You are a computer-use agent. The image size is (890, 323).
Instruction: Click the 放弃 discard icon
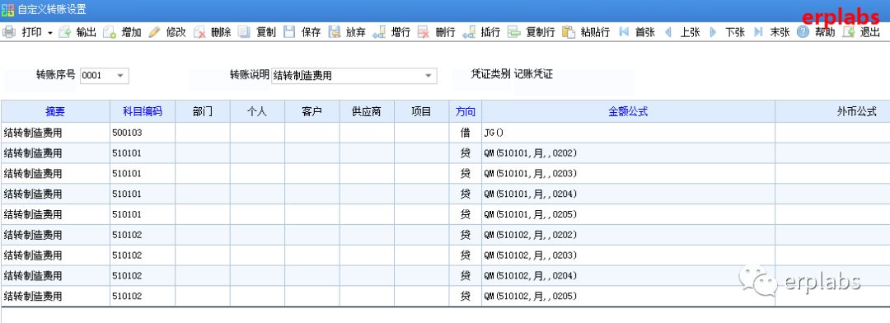click(335, 32)
